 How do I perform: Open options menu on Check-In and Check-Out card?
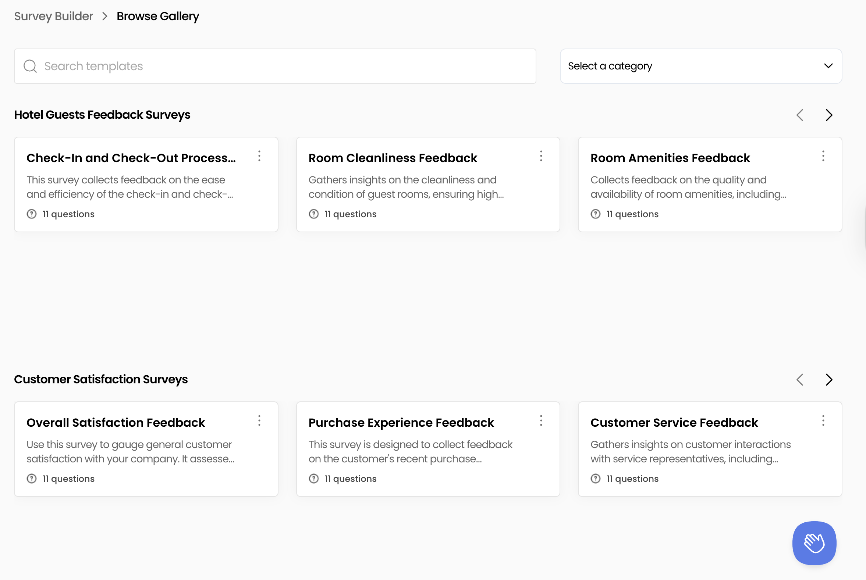click(259, 157)
